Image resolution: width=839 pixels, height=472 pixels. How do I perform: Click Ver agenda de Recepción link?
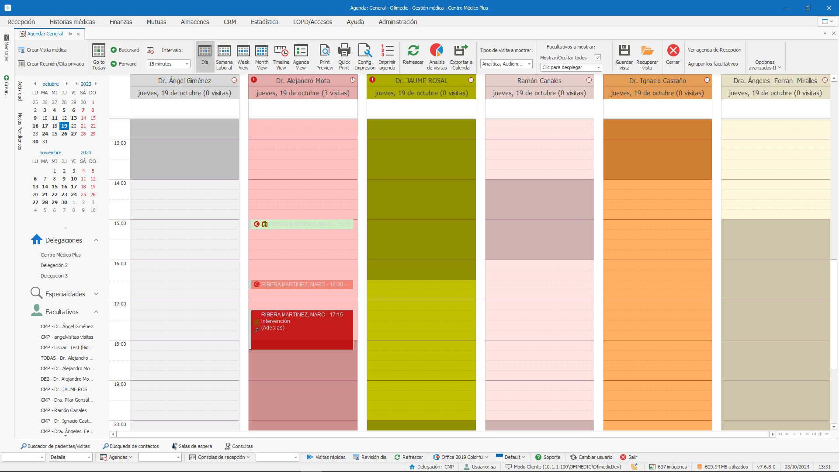pyautogui.click(x=714, y=50)
